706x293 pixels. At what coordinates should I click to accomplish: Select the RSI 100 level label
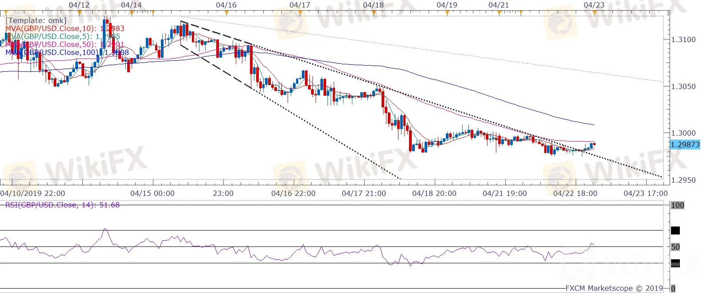[677, 205]
